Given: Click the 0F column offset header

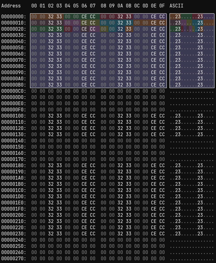Looking at the screenshot, I should (162, 6).
